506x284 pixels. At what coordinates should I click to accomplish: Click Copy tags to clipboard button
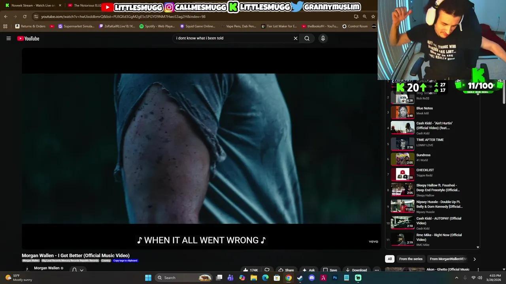tap(125, 261)
